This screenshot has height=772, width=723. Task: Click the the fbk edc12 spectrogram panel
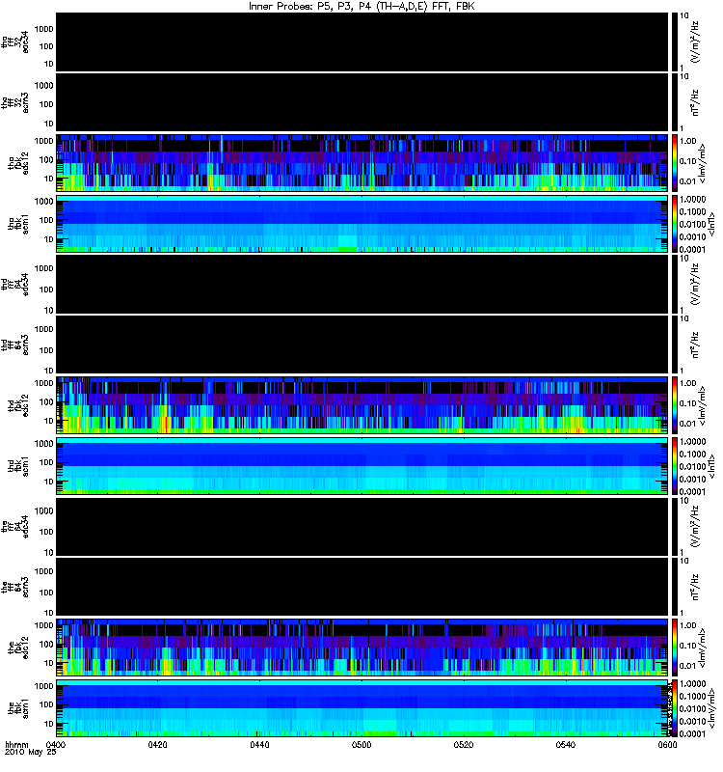[x=364, y=648]
